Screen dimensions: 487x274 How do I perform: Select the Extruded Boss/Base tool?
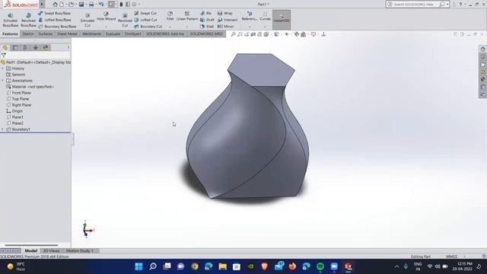[x=10, y=21]
